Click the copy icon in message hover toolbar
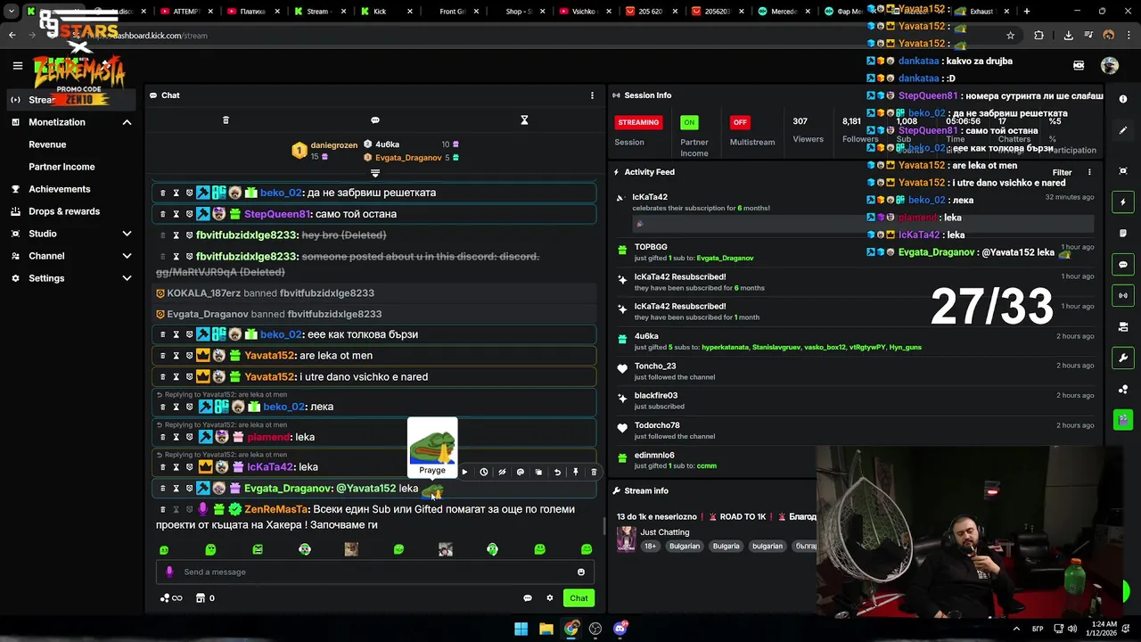The image size is (1141, 642). tap(538, 473)
